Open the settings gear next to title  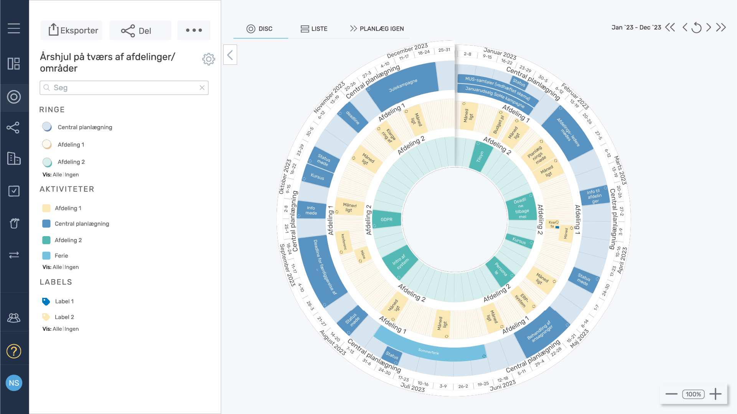208,59
